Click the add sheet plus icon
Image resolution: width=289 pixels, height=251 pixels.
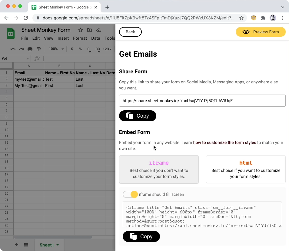coord(17,245)
